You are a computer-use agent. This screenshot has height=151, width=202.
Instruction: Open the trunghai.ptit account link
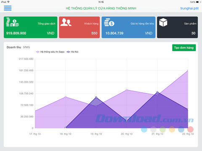tap(189, 8)
